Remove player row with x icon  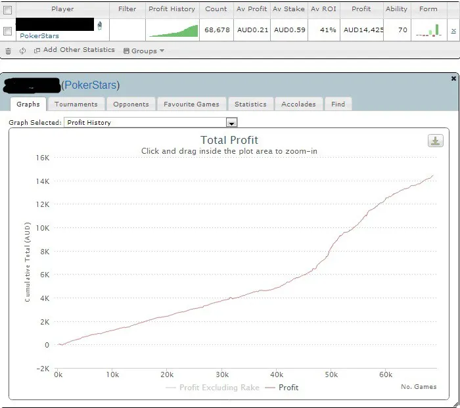point(453,30)
